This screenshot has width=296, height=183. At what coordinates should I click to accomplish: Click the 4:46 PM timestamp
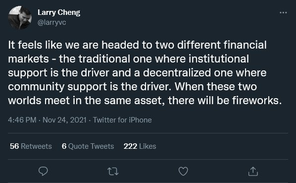(x=22, y=120)
